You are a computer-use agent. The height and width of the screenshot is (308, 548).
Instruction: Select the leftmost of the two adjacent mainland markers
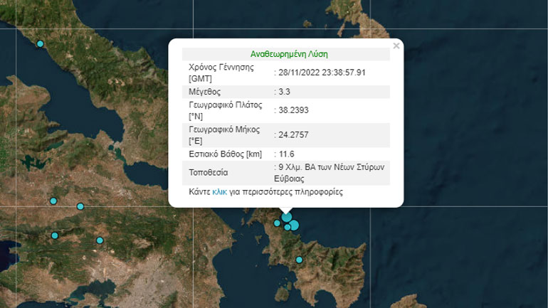click(x=53, y=201)
